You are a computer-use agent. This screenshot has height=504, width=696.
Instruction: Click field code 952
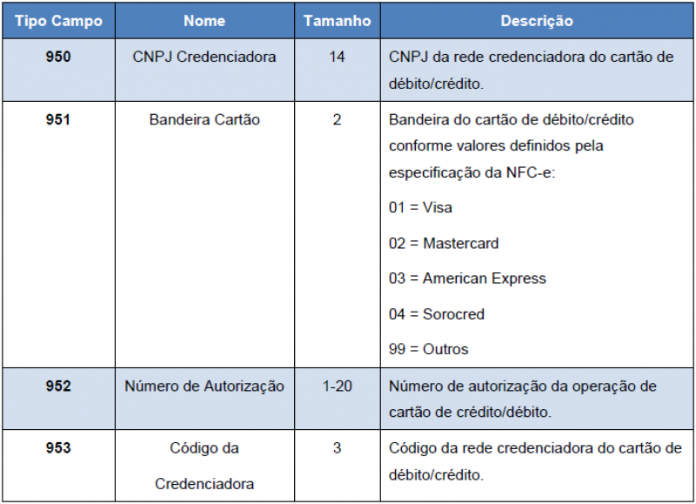tap(58, 386)
